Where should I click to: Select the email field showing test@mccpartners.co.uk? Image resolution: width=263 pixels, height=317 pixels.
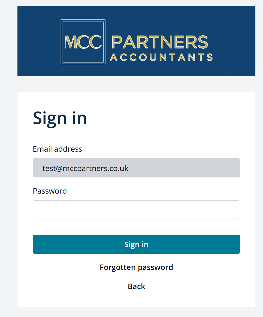point(136,168)
